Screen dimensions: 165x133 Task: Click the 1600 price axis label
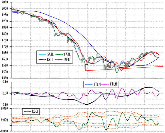[5, 59]
